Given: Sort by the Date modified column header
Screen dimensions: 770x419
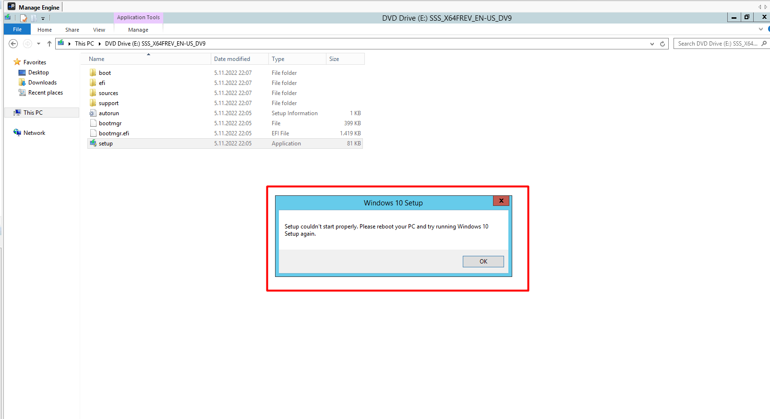Looking at the screenshot, I should (x=240, y=59).
